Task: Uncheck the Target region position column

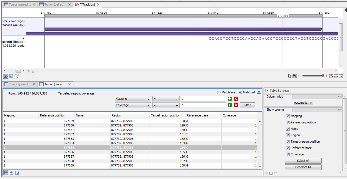Action: pyautogui.click(x=288, y=141)
